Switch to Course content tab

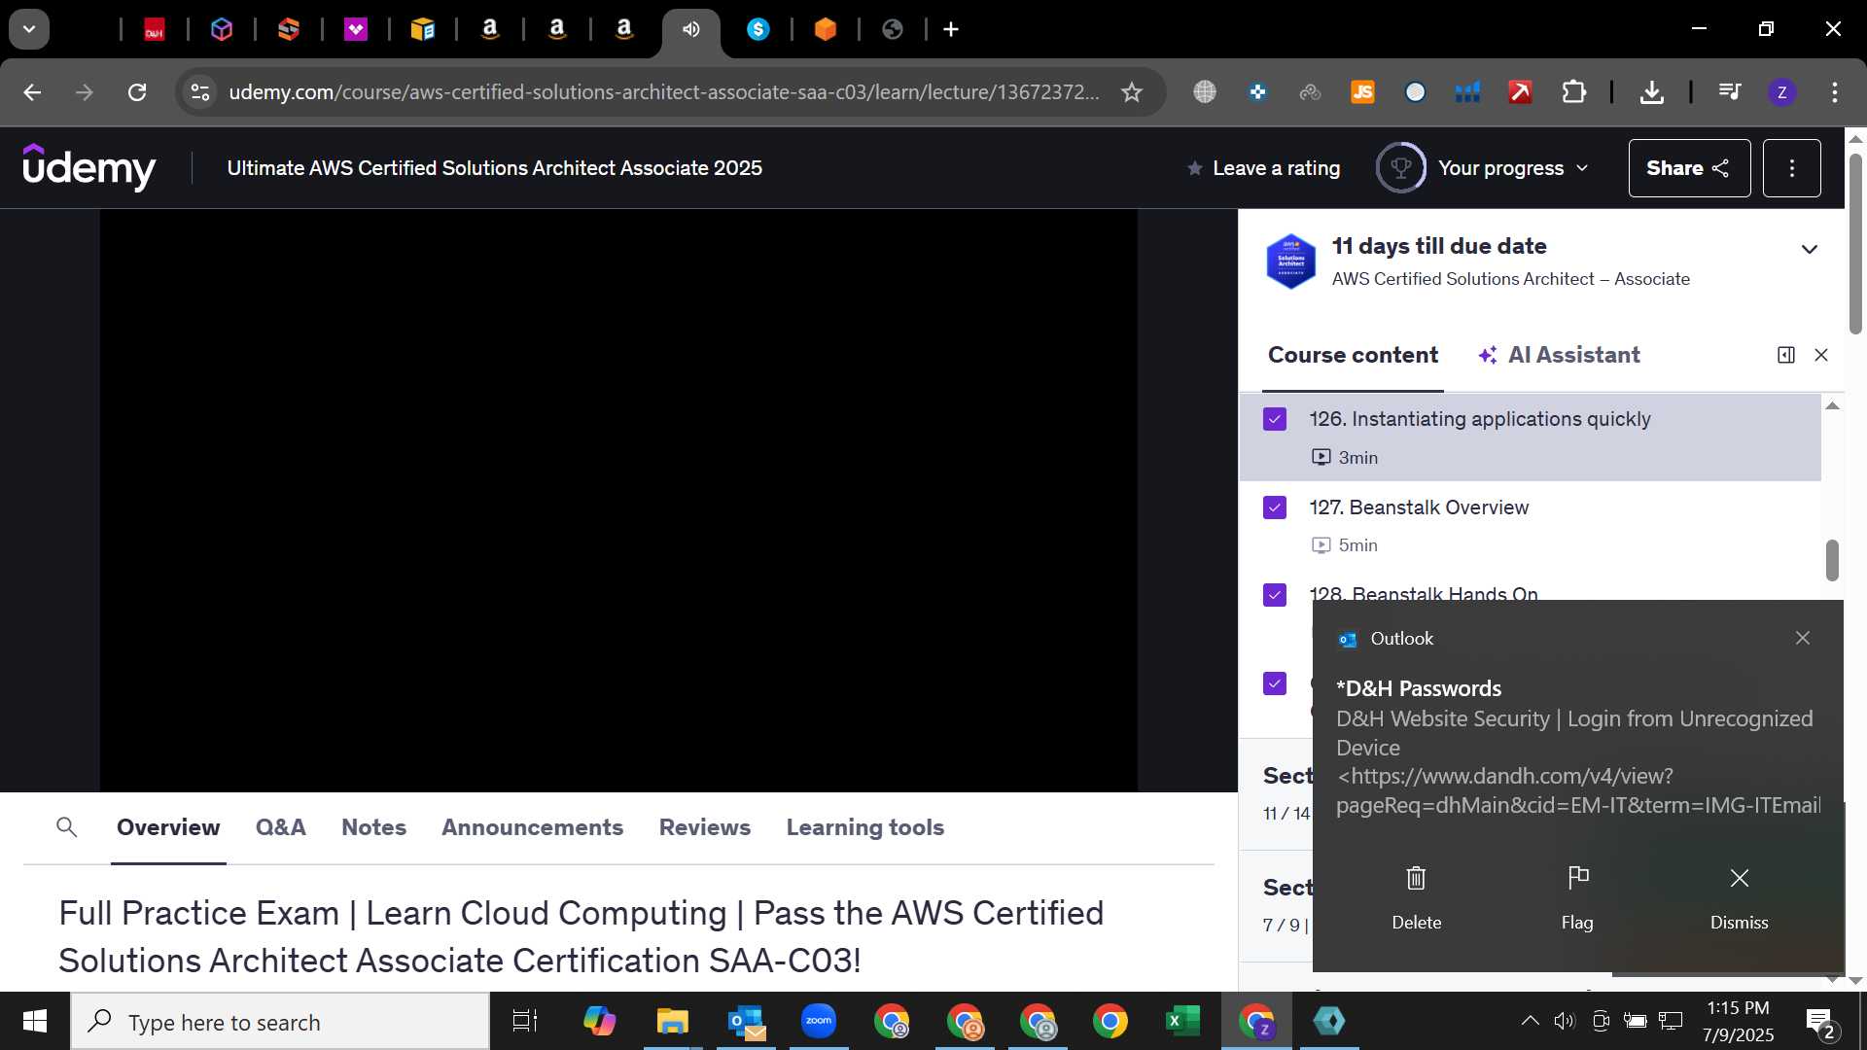point(1353,355)
